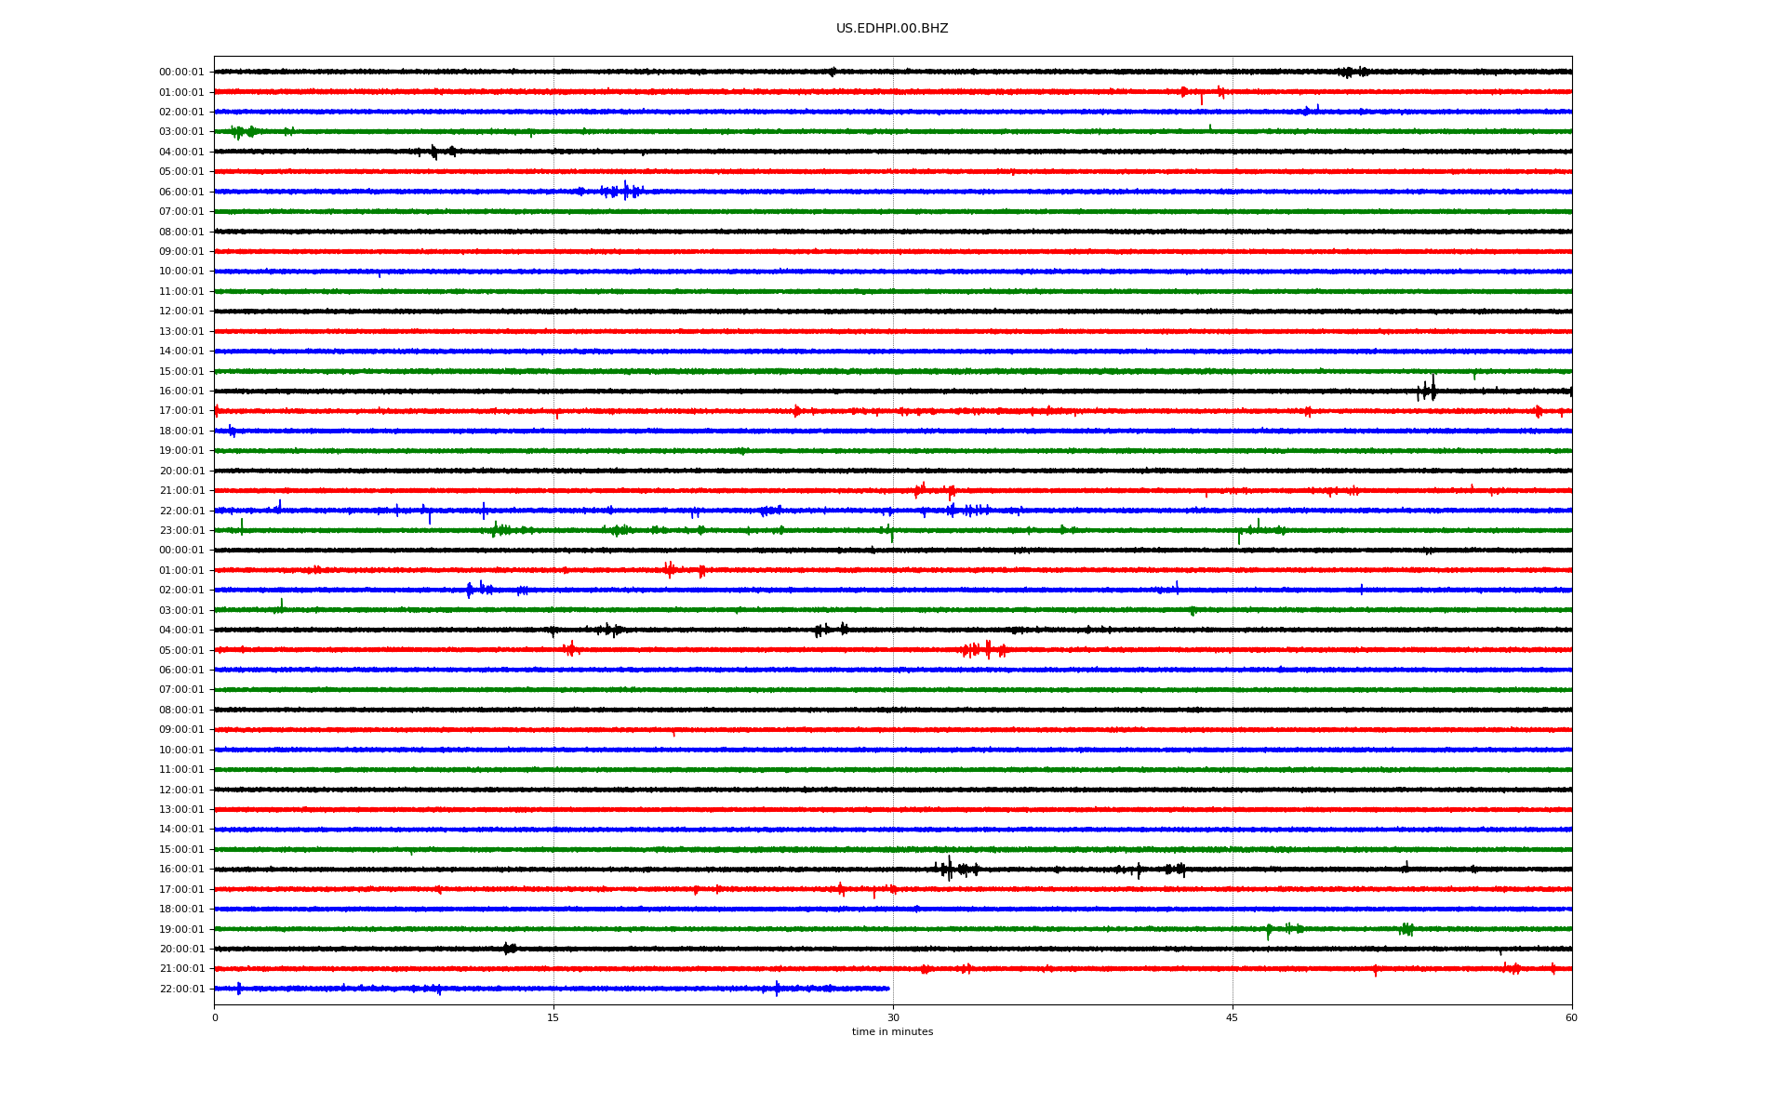Click the first 12:00:01 row label
The width and height of the screenshot is (1786, 1116).
click(181, 312)
